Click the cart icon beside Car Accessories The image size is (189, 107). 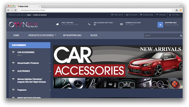point(13,52)
